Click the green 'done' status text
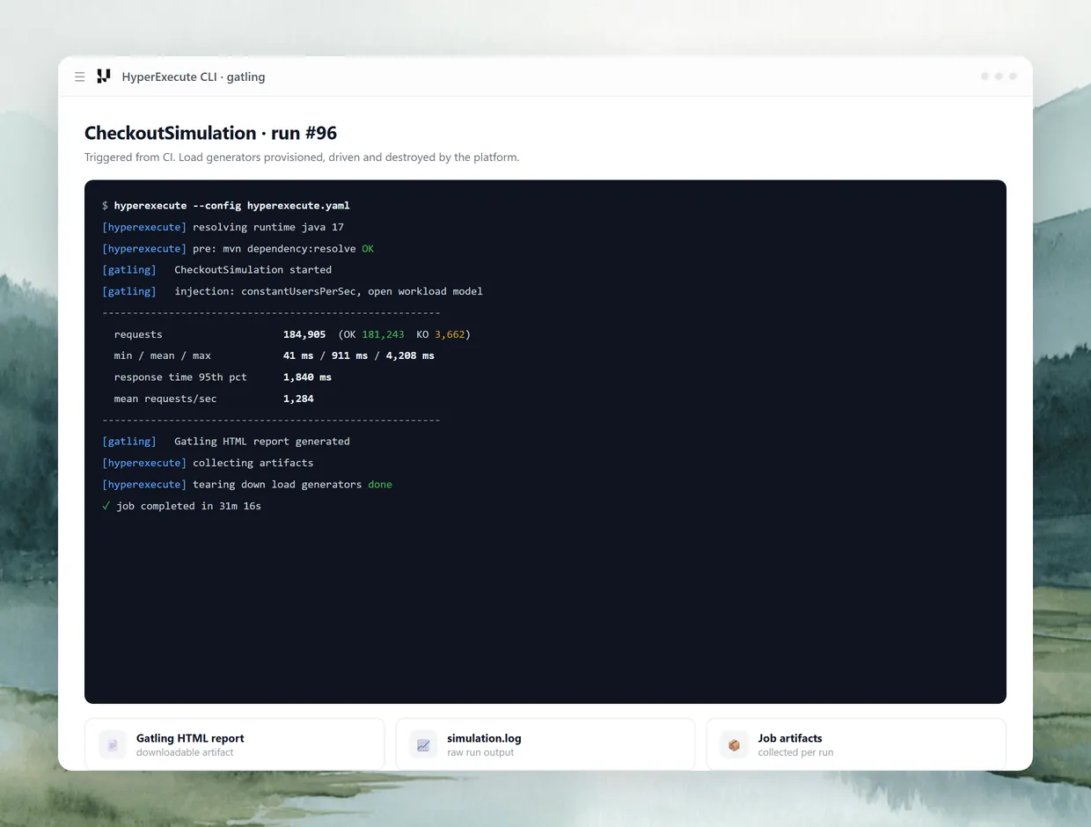The image size is (1091, 827). coord(380,484)
